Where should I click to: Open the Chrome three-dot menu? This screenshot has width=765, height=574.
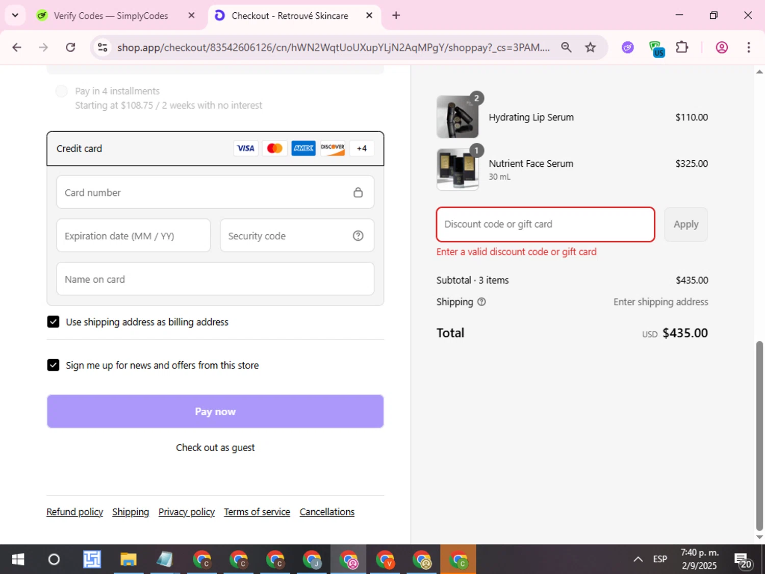coord(748,47)
